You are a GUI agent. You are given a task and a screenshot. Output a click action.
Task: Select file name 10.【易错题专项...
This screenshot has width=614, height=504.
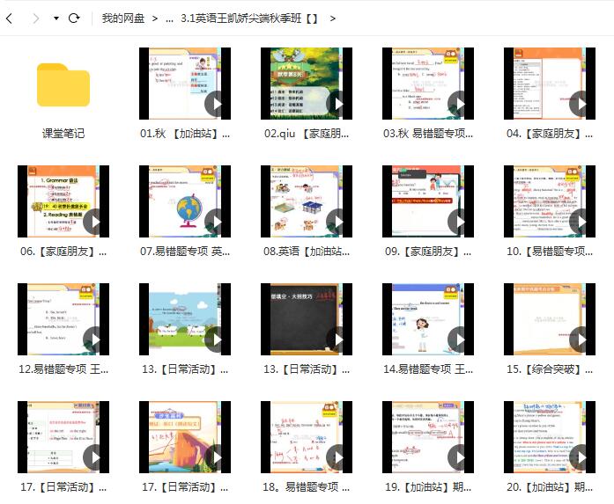click(x=550, y=251)
